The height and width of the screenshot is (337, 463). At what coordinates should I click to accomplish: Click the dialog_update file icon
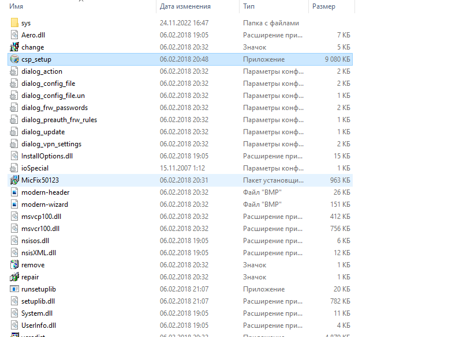[x=14, y=131]
